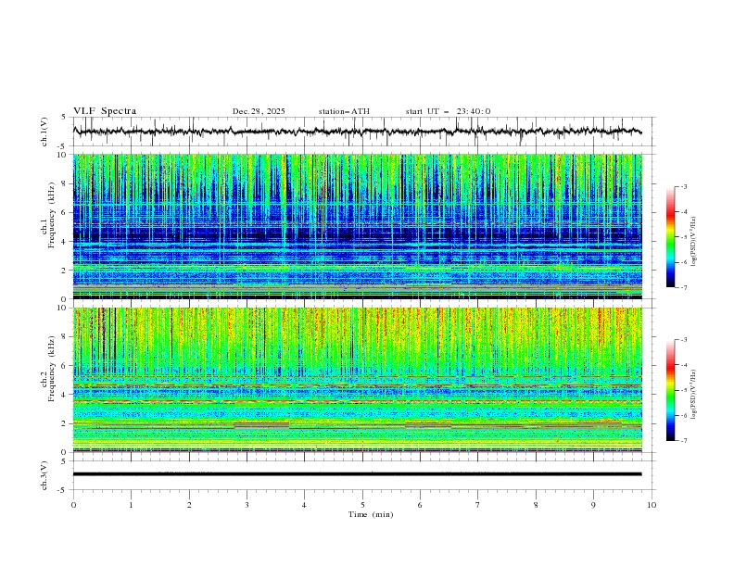Click the 3 minute time axis label
Image resolution: width=734 pixels, height=567 pixels.
click(x=247, y=504)
